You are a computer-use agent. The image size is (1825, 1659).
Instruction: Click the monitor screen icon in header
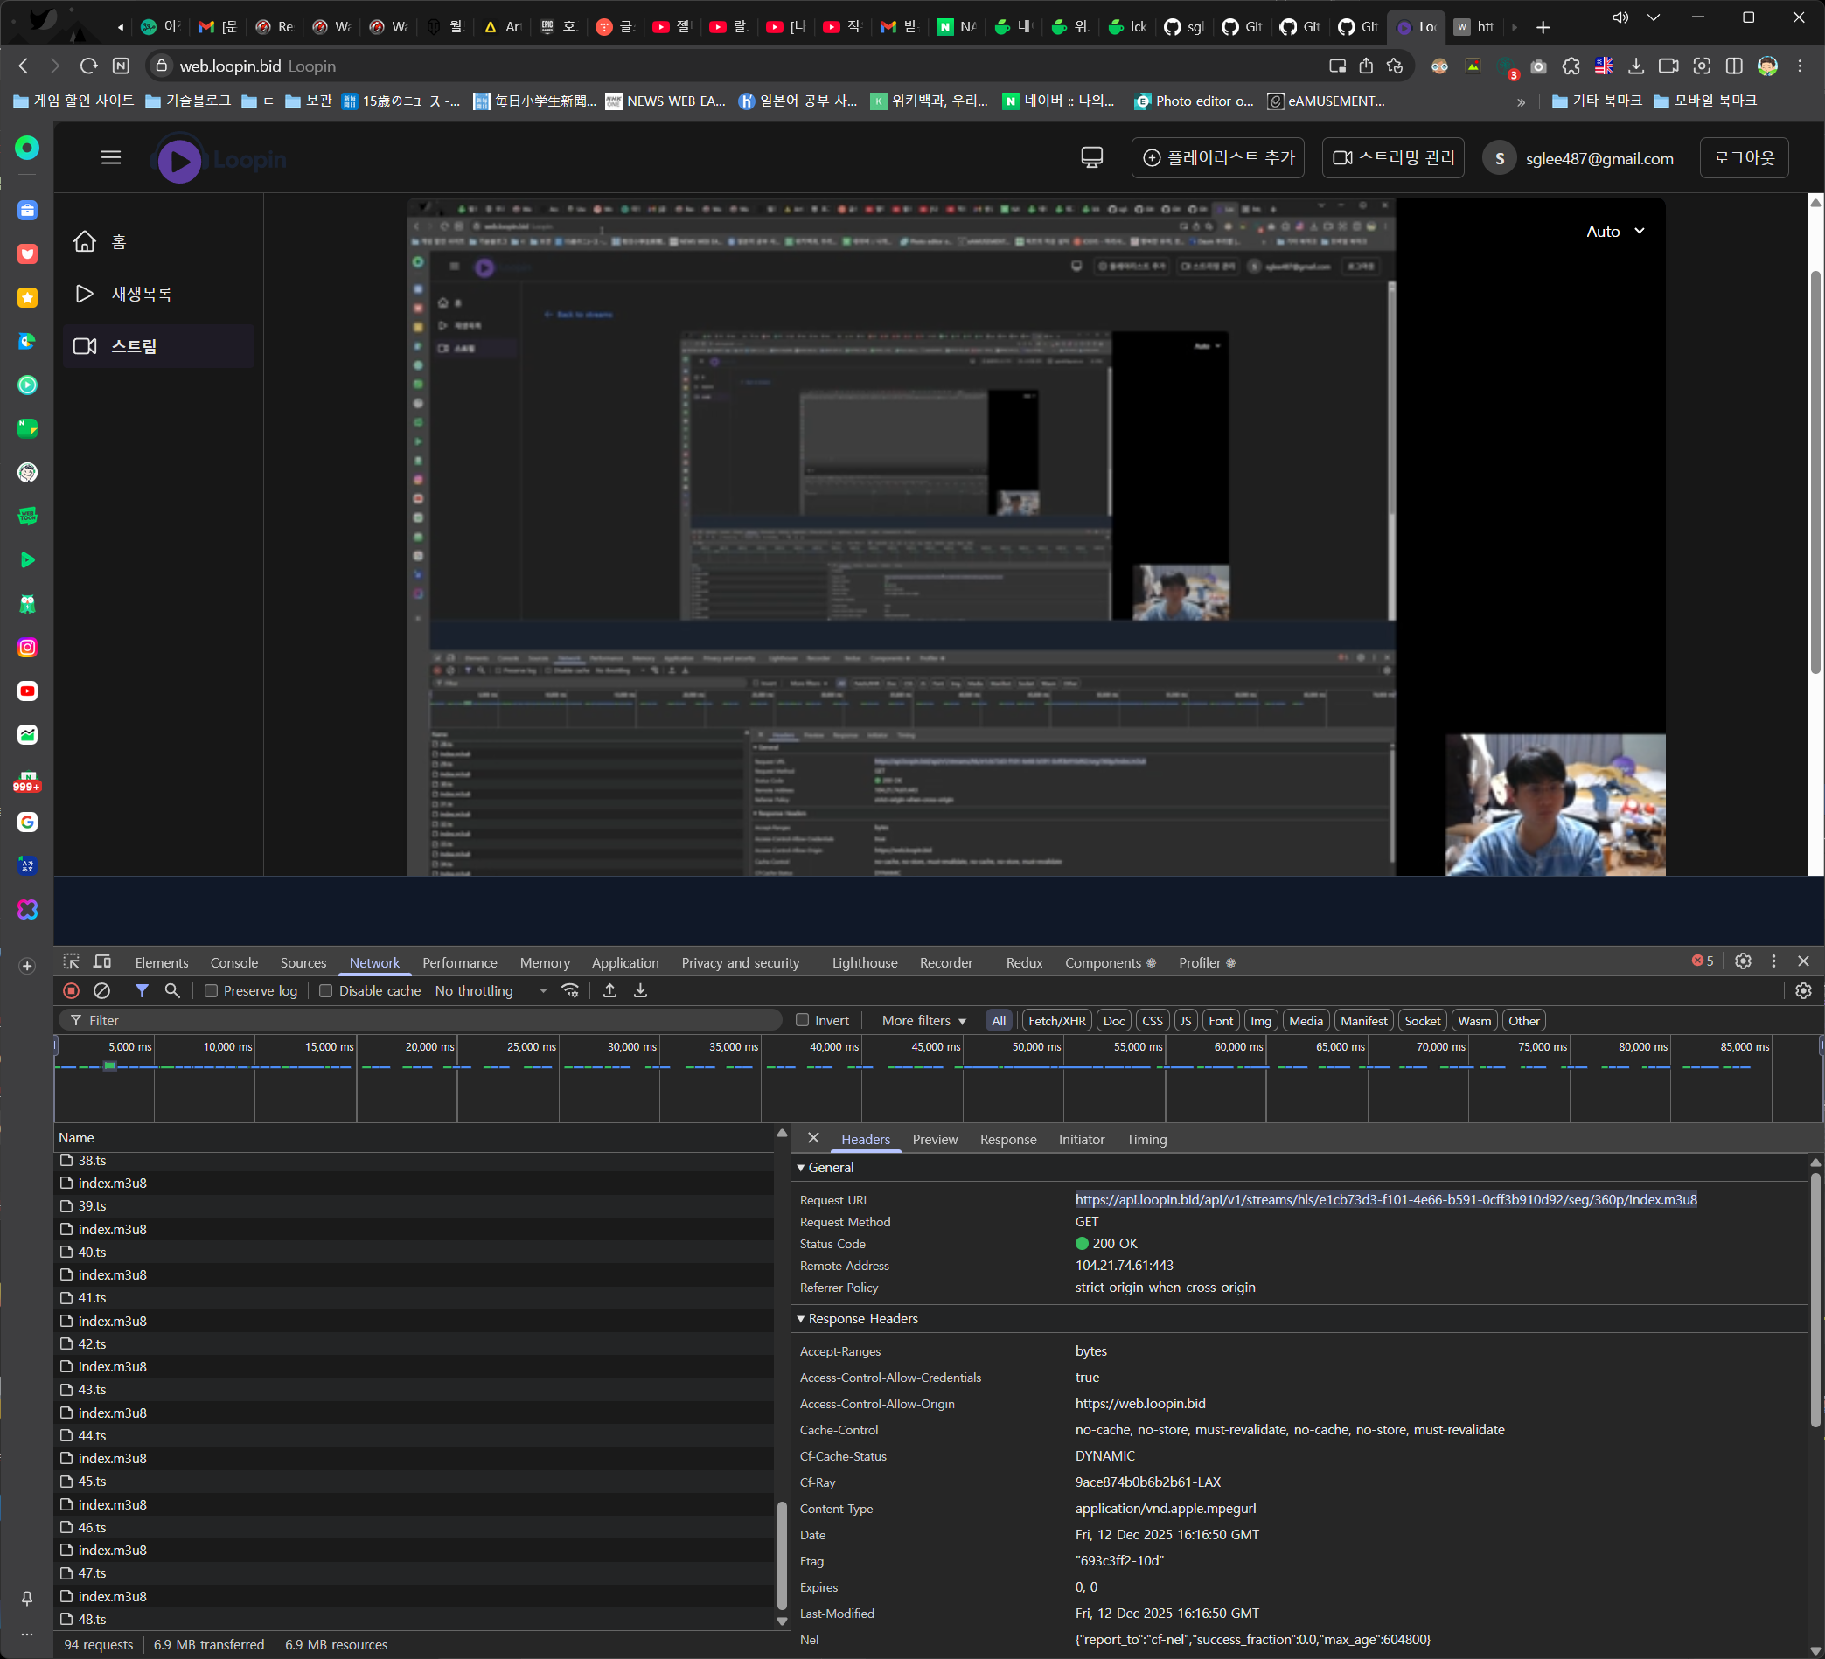(1091, 157)
